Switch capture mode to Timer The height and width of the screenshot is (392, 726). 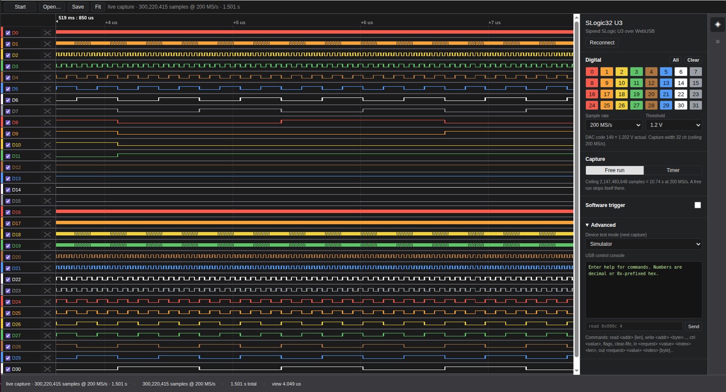pyautogui.click(x=673, y=170)
